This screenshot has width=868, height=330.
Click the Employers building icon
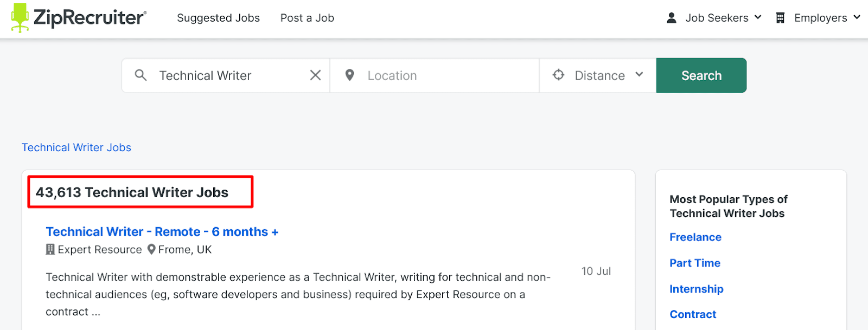coord(780,18)
